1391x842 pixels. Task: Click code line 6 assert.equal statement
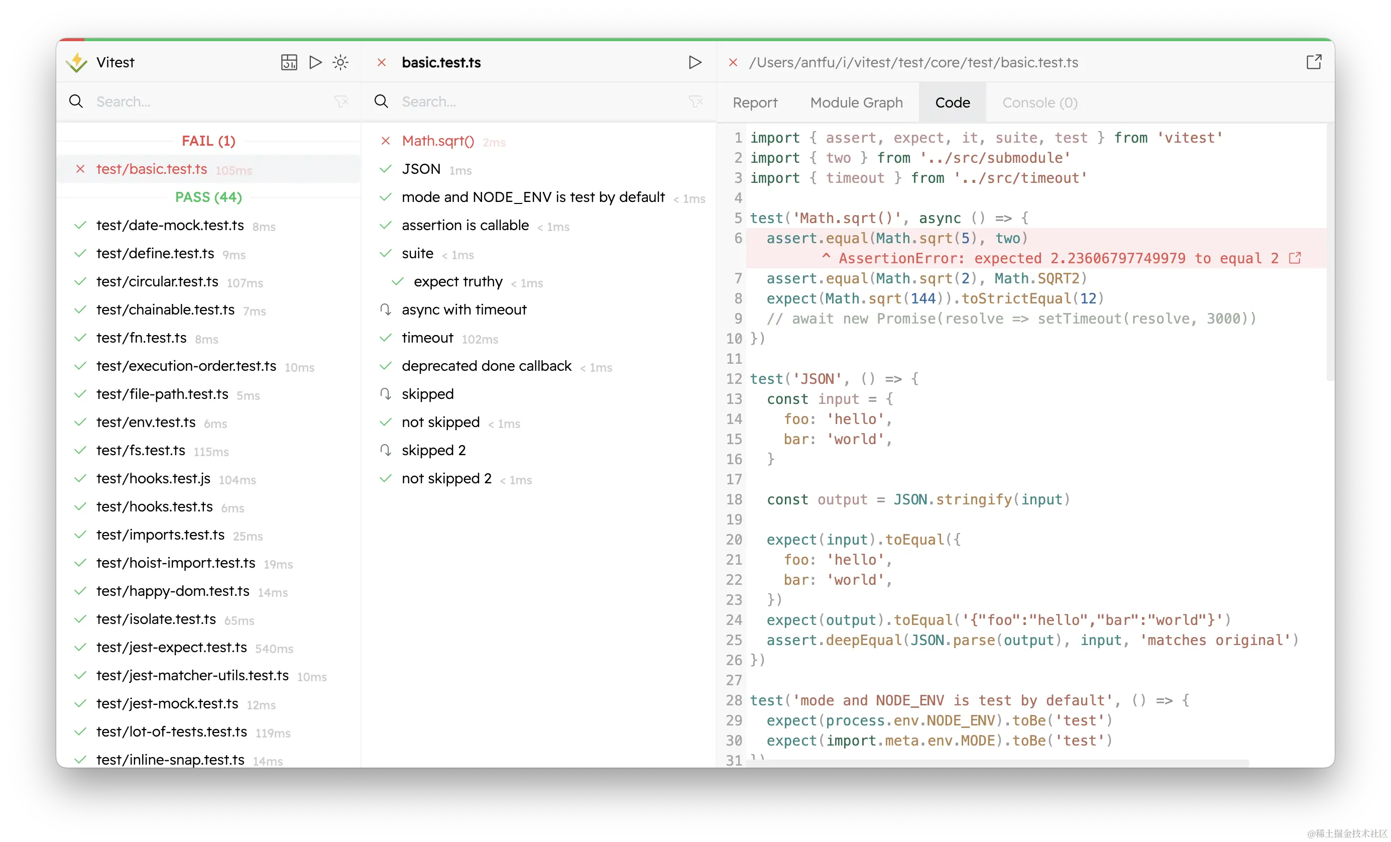click(897, 238)
